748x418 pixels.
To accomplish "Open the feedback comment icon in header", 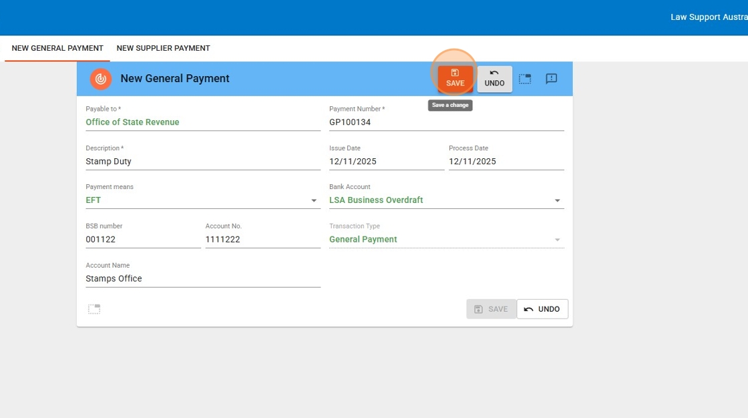I will 551,79.
